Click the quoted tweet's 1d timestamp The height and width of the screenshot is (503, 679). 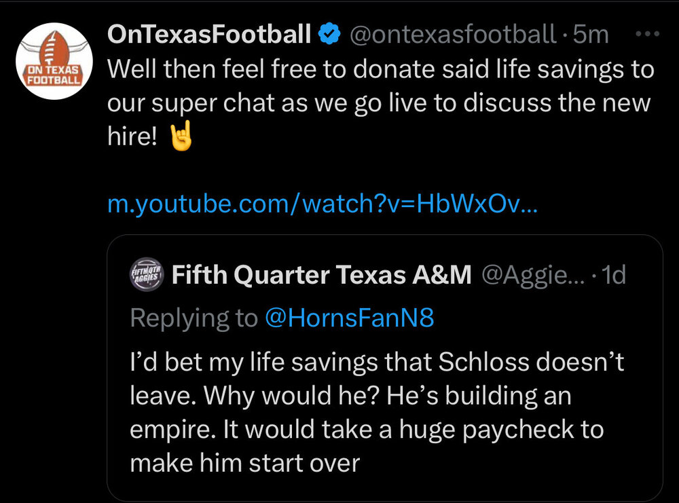coord(613,275)
